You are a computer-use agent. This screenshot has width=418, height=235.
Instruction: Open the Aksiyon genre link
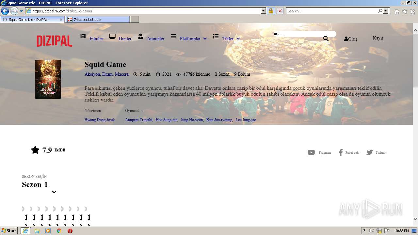click(x=92, y=74)
